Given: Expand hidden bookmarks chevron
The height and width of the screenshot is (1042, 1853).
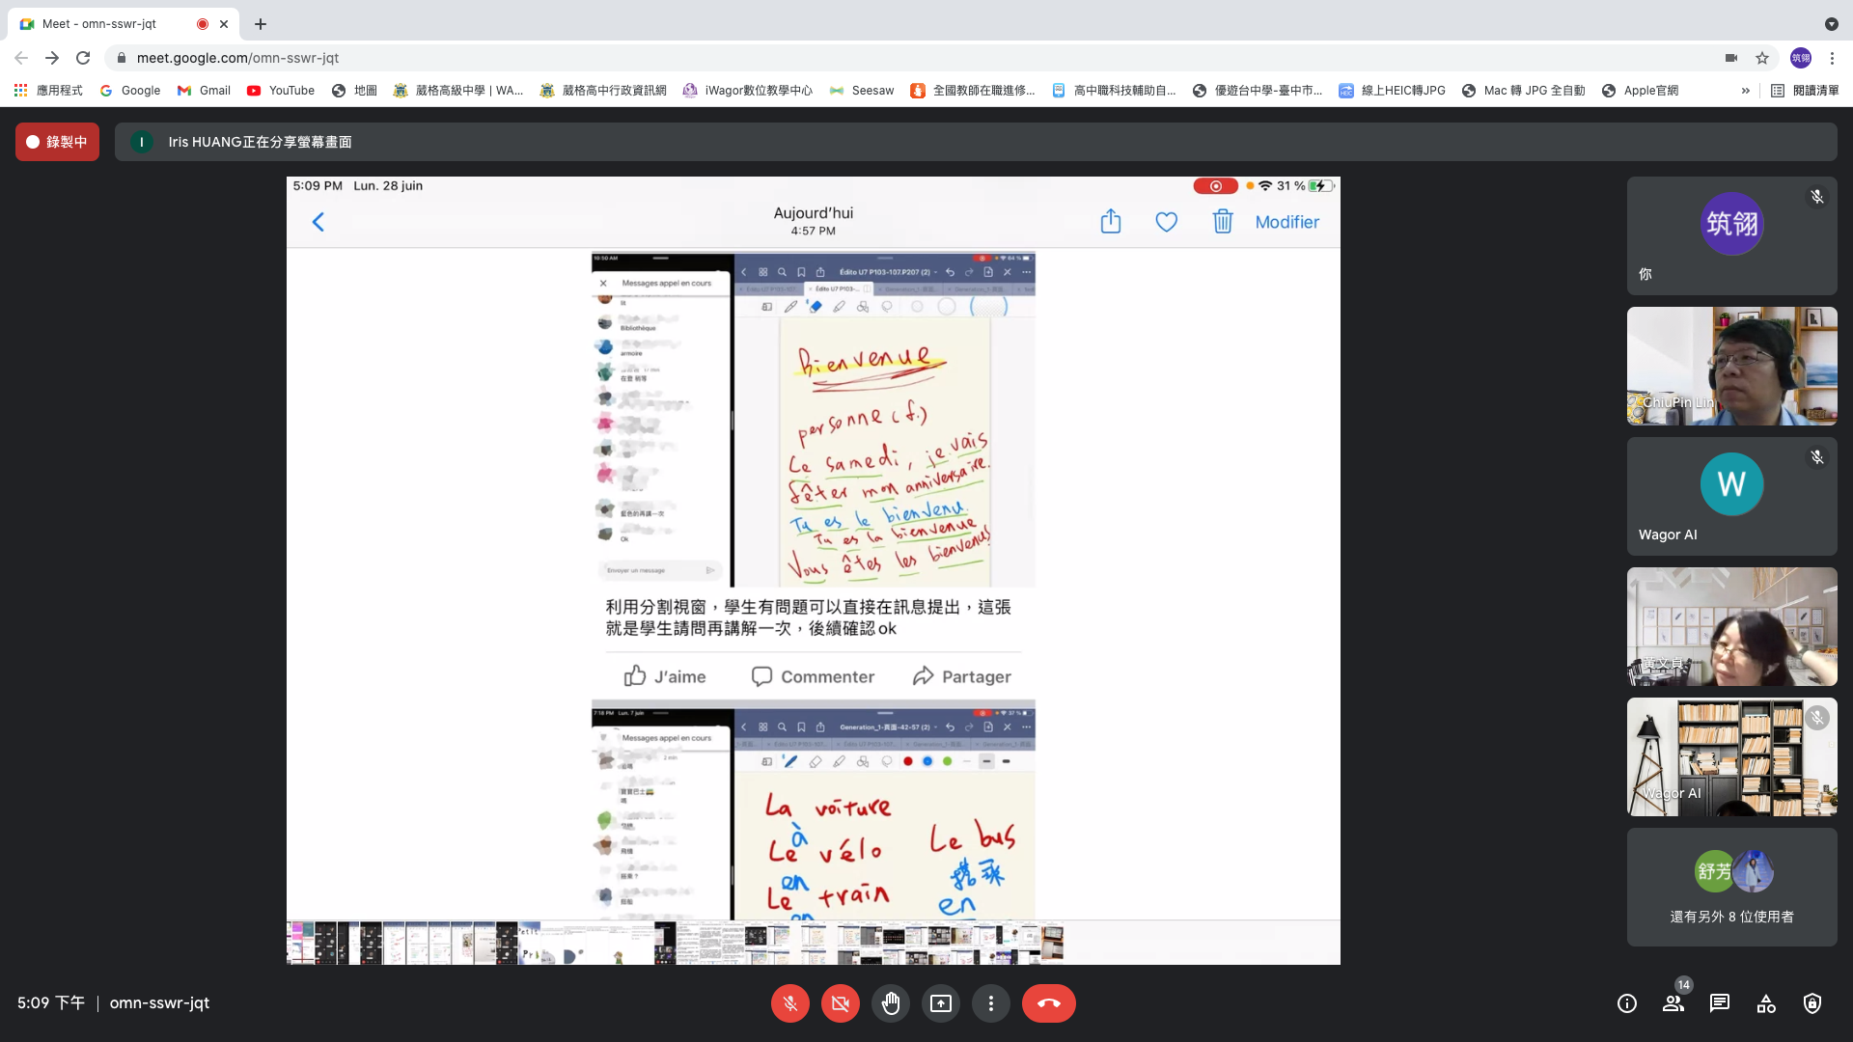Looking at the screenshot, I should 1745,91.
